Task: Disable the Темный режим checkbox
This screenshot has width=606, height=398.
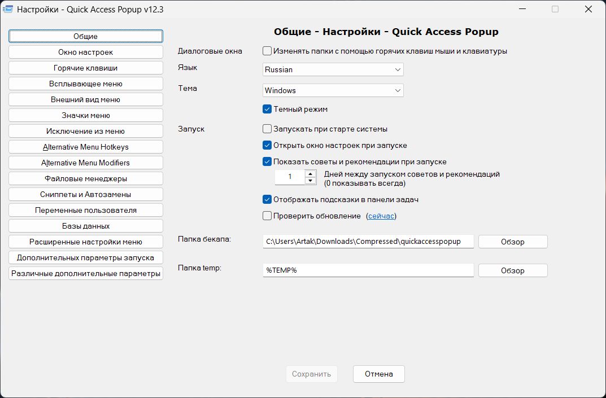Action: coord(267,109)
